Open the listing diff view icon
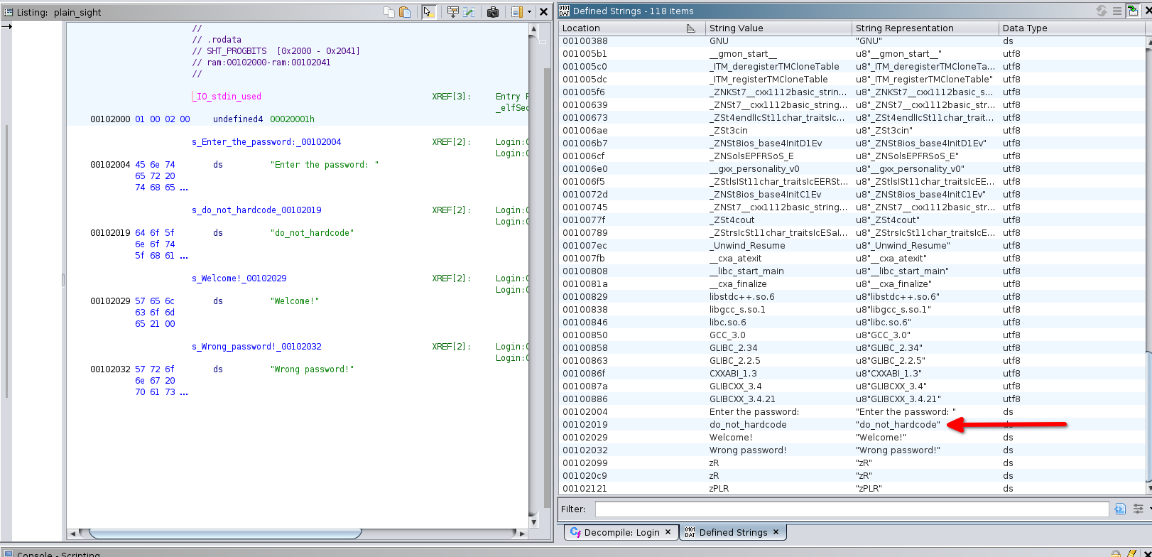Image resolution: width=1152 pixels, height=557 pixels. click(x=469, y=11)
